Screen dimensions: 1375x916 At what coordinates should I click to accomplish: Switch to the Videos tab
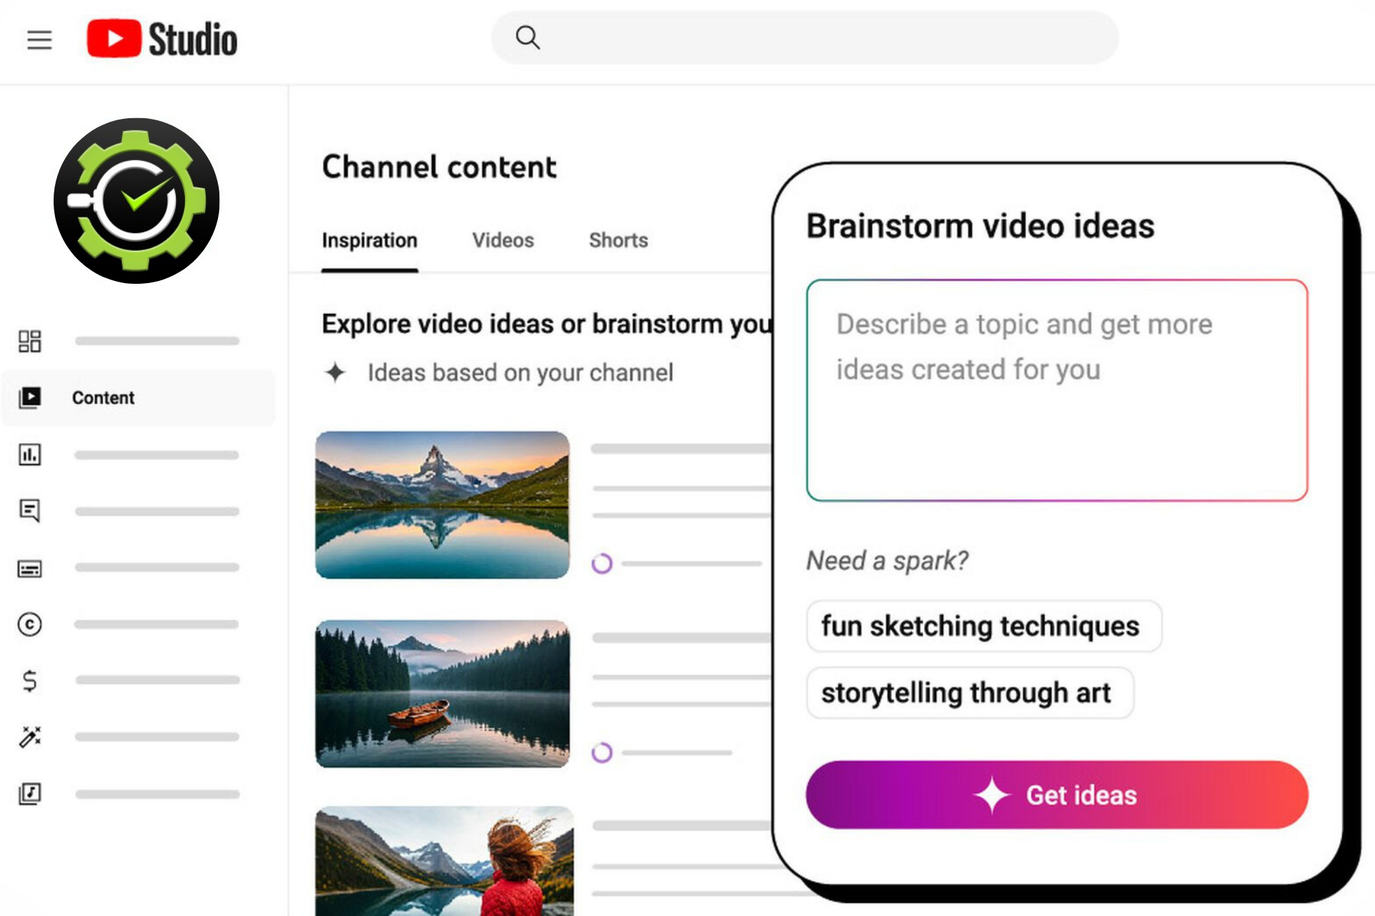[x=503, y=241]
